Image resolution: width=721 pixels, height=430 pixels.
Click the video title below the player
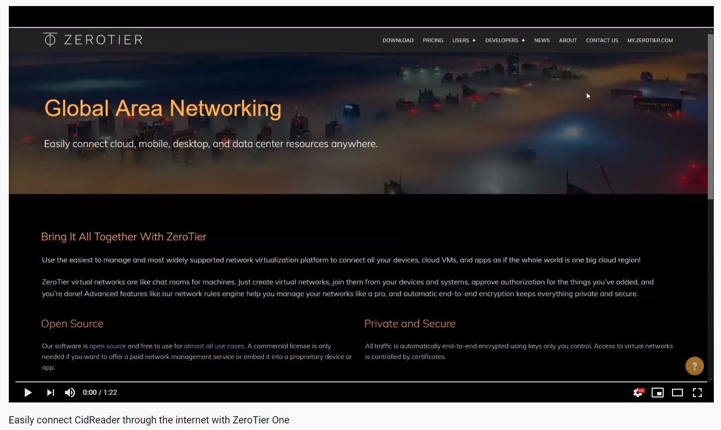point(149,420)
